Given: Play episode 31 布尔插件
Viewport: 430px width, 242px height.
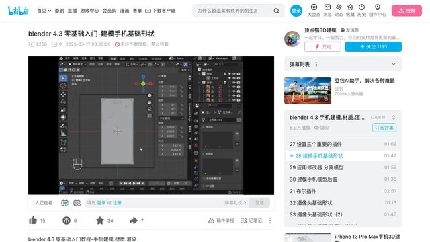Looking at the screenshot, I should (343, 191).
